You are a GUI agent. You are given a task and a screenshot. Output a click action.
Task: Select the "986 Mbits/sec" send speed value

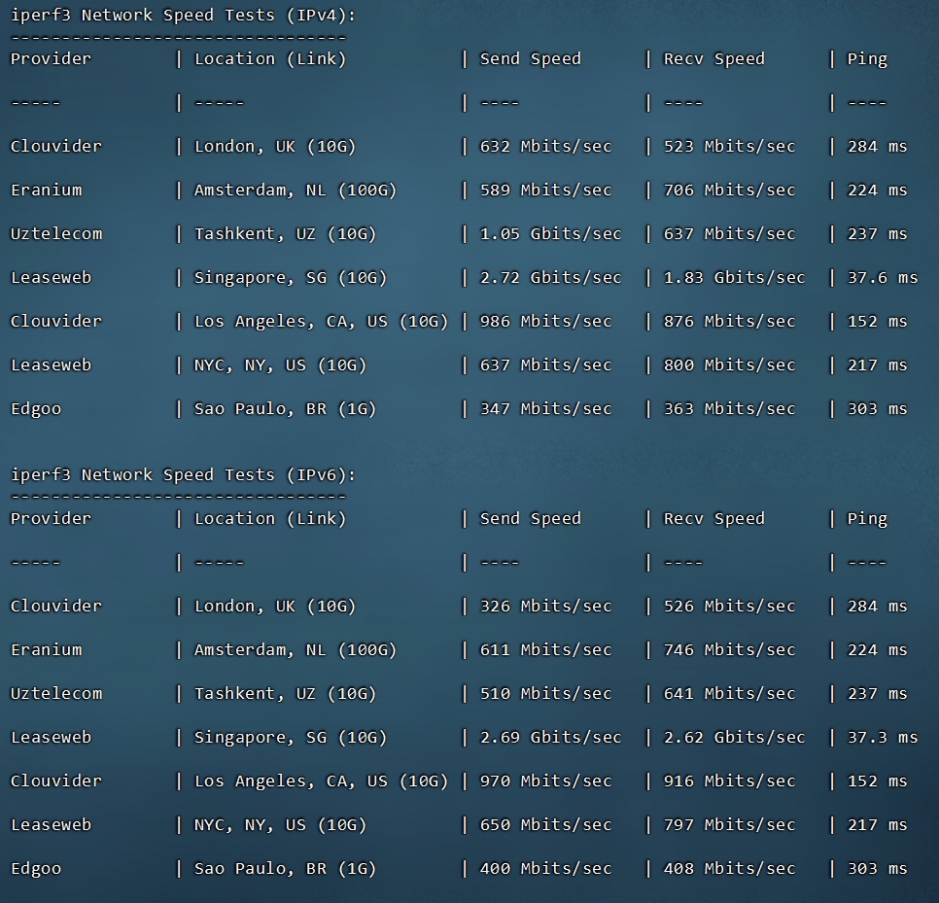tap(545, 322)
